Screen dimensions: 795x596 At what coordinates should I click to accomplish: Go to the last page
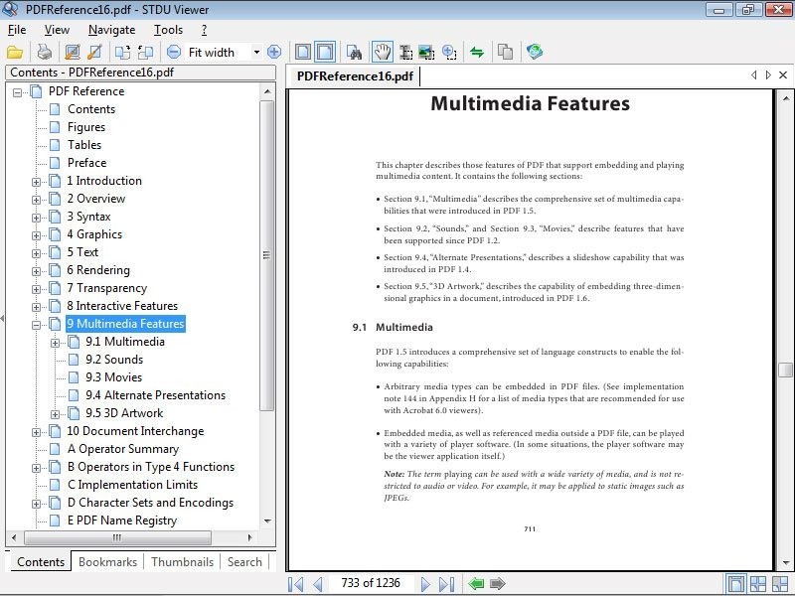tap(447, 584)
